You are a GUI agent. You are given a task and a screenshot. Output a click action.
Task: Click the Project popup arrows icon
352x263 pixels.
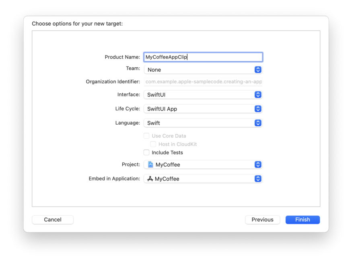(258, 165)
